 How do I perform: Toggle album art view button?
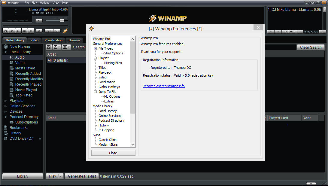[49, 47]
